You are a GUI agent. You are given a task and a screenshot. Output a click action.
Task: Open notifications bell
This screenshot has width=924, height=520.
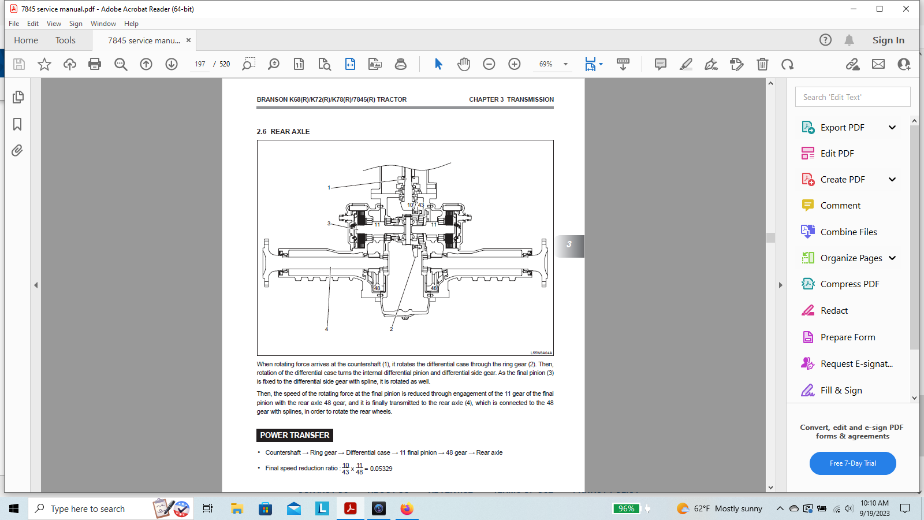pyautogui.click(x=849, y=40)
